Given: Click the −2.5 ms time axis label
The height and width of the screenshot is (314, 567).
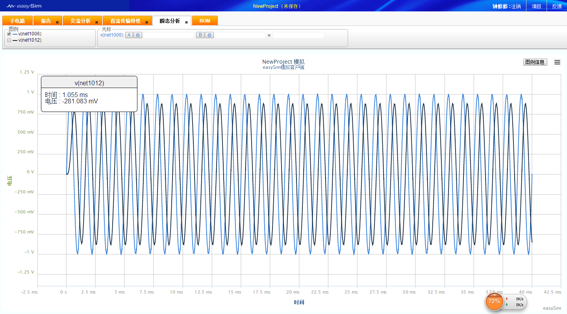Looking at the screenshot, I should [x=29, y=292].
